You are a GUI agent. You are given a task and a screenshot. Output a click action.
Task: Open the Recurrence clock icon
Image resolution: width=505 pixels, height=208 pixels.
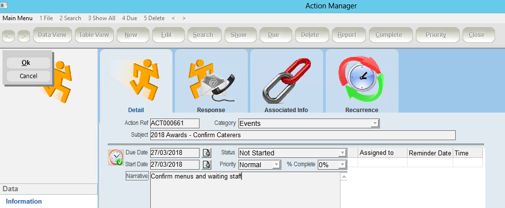click(x=362, y=79)
